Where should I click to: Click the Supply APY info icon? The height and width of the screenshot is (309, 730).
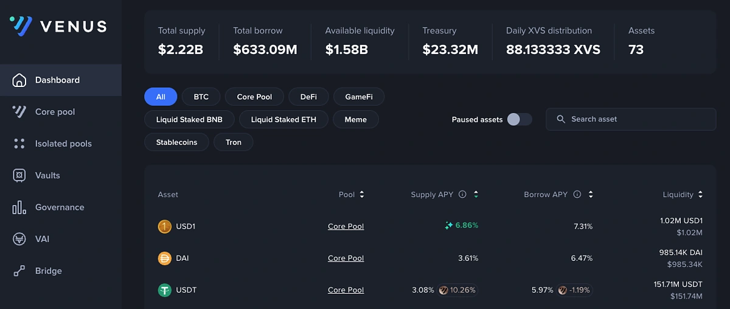(462, 195)
